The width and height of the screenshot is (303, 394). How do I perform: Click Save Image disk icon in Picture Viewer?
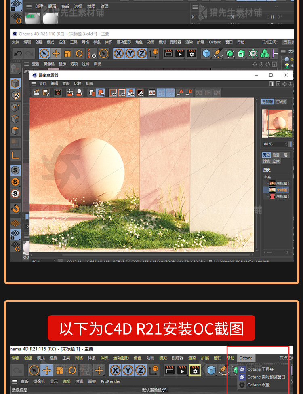point(46,93)
